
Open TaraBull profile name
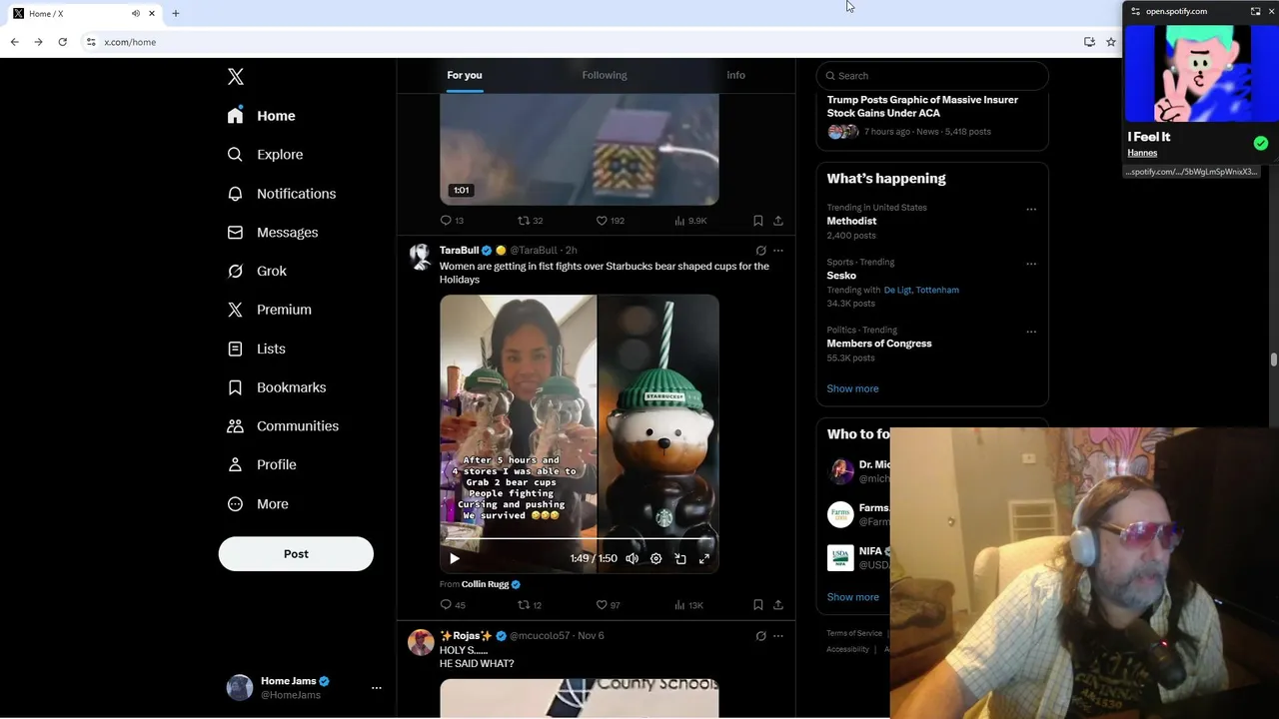[x=460, y=251]
